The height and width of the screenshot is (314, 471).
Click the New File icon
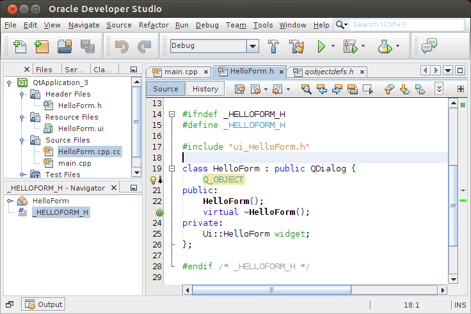tap(19, 46)
